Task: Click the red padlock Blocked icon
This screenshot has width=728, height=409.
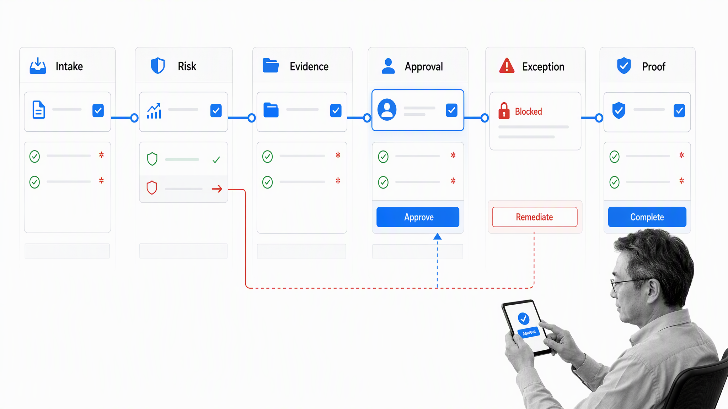Action: point(504,110)
